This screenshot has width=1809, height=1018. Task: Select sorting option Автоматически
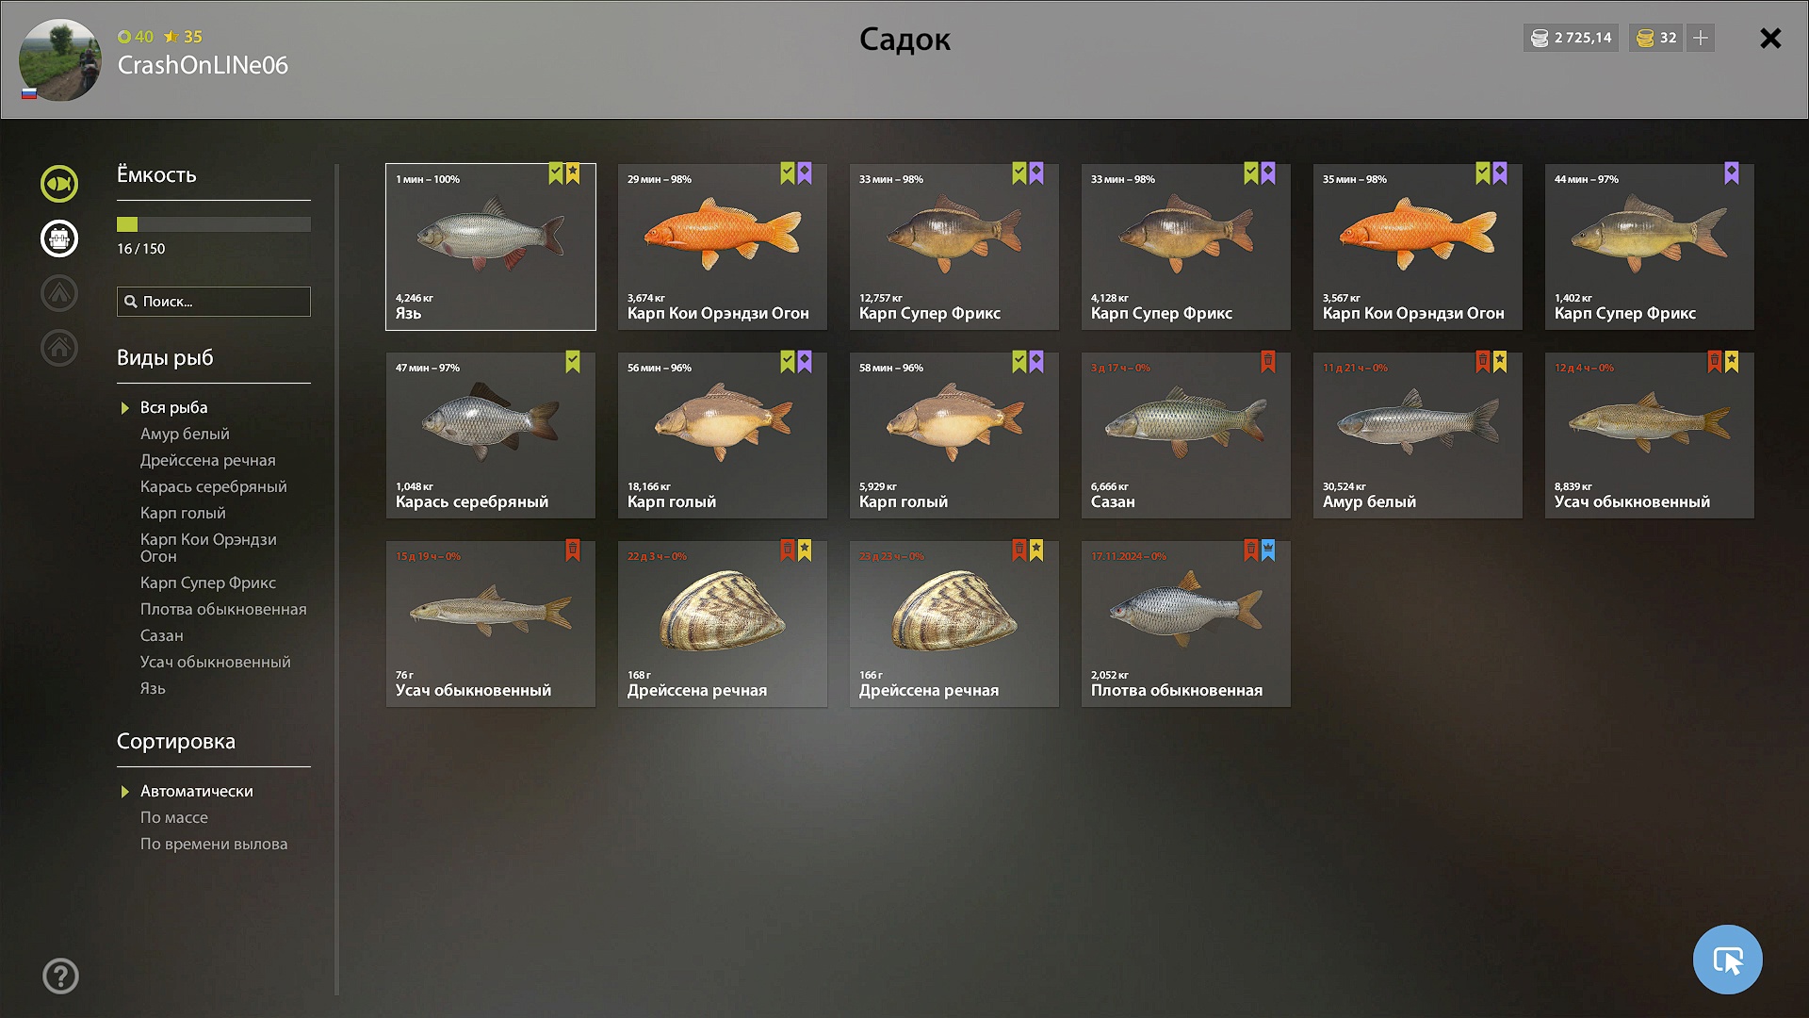[x=197, y=791]
